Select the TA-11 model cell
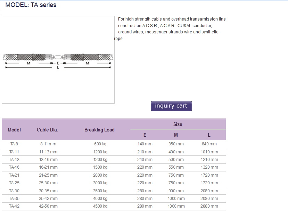The width and height of the screenshot is (288, 217). 14,152
